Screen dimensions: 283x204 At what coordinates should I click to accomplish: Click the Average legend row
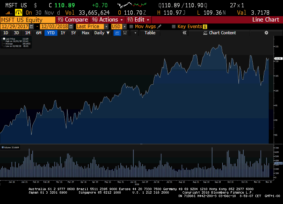coord(17,43)
